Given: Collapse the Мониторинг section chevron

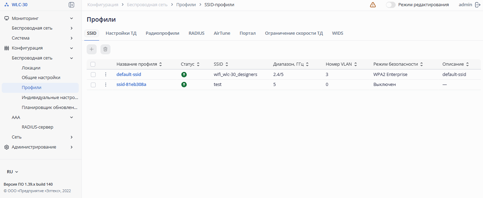Looking at the screenshot, I should (71, 18).
